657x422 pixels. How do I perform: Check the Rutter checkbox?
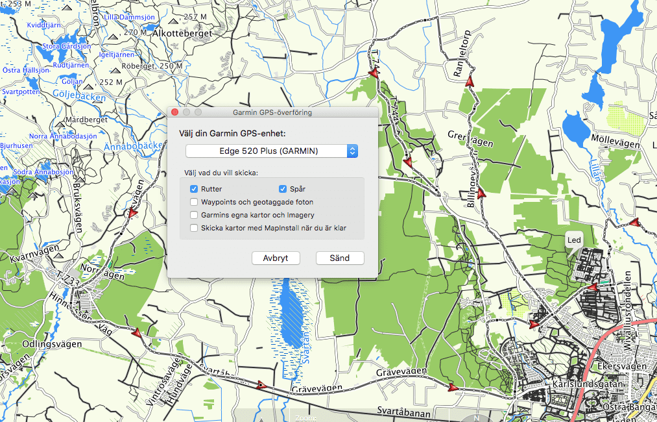[193, 189]
